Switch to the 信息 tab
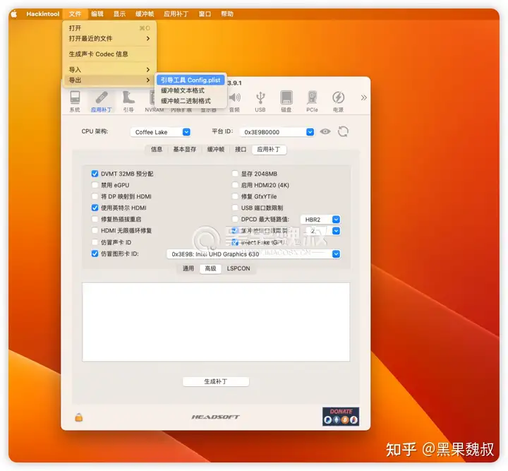508x471 pixels. (156, 150)
